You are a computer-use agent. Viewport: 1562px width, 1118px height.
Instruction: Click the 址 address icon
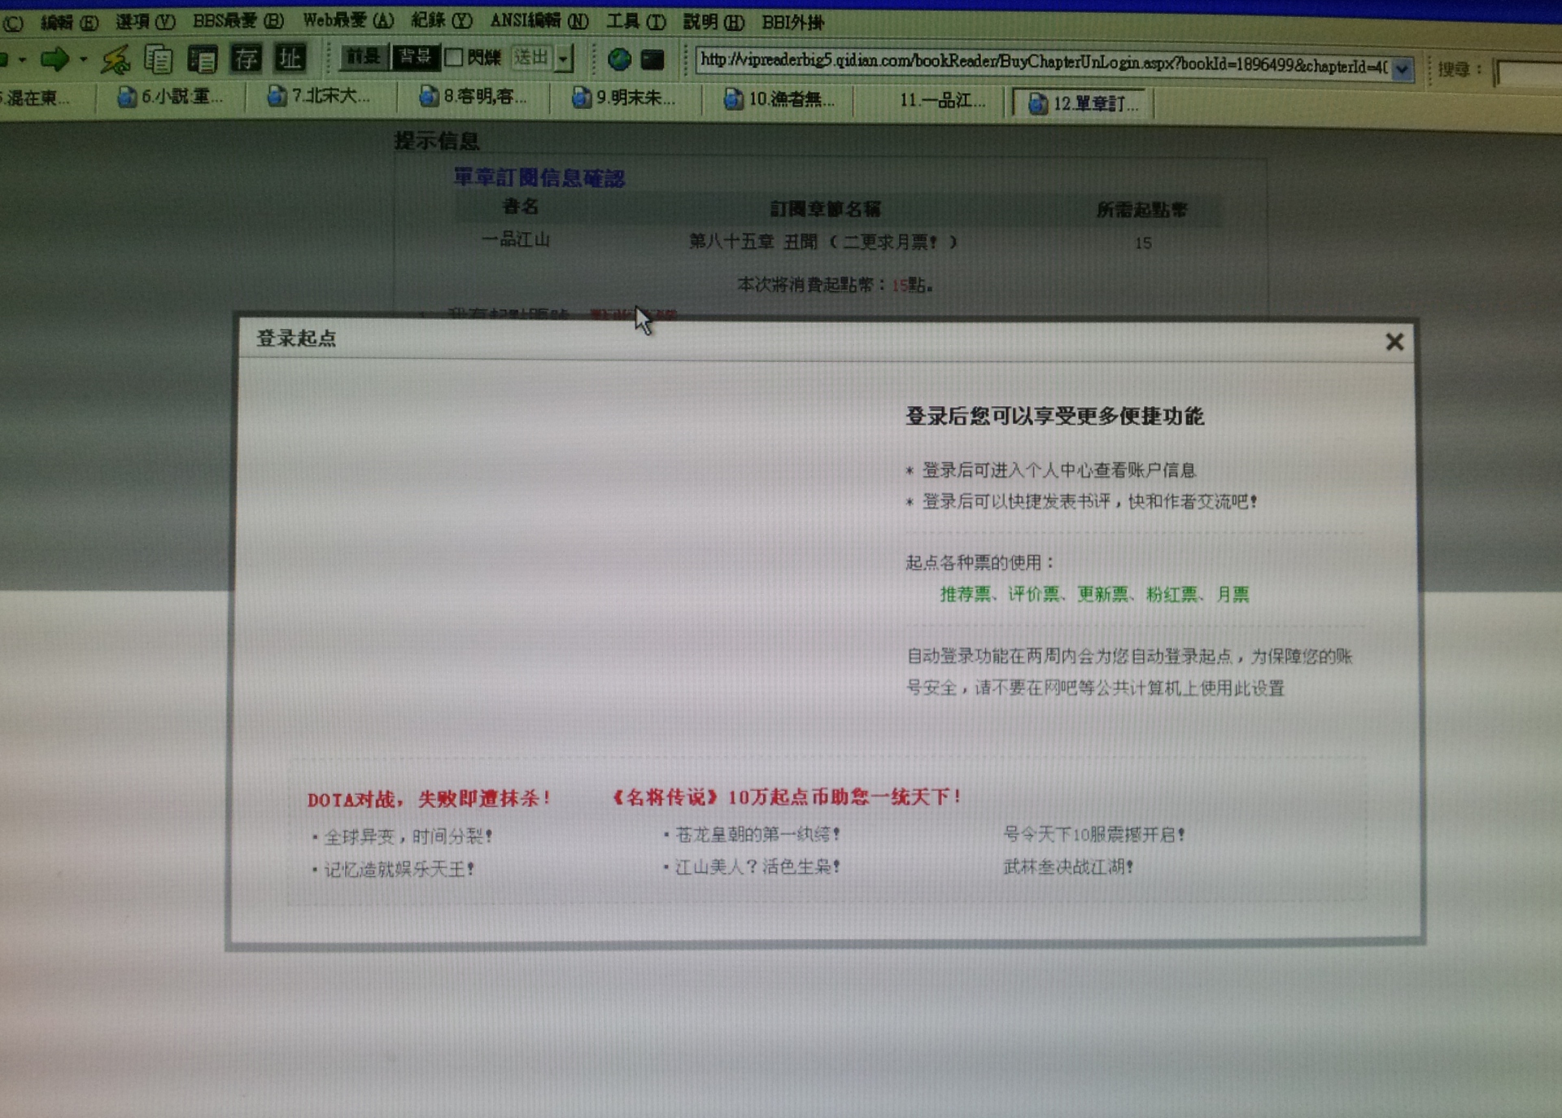click(290, 58)
